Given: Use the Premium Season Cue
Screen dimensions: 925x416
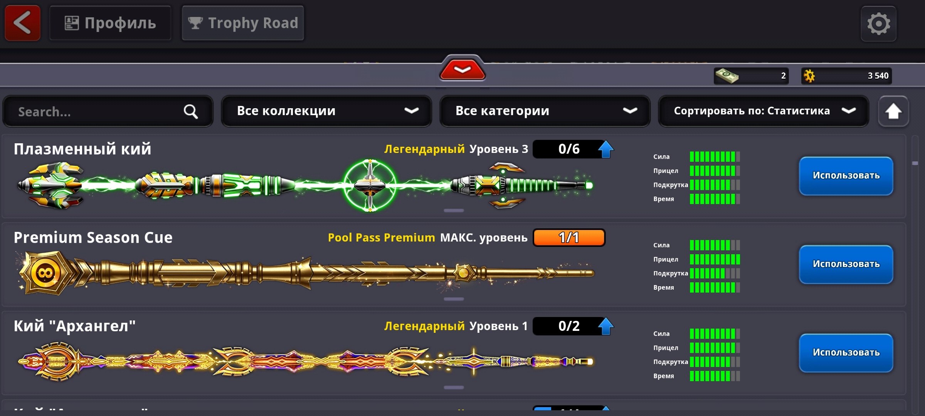Looking at the screenshot, I should coord(846,264).
